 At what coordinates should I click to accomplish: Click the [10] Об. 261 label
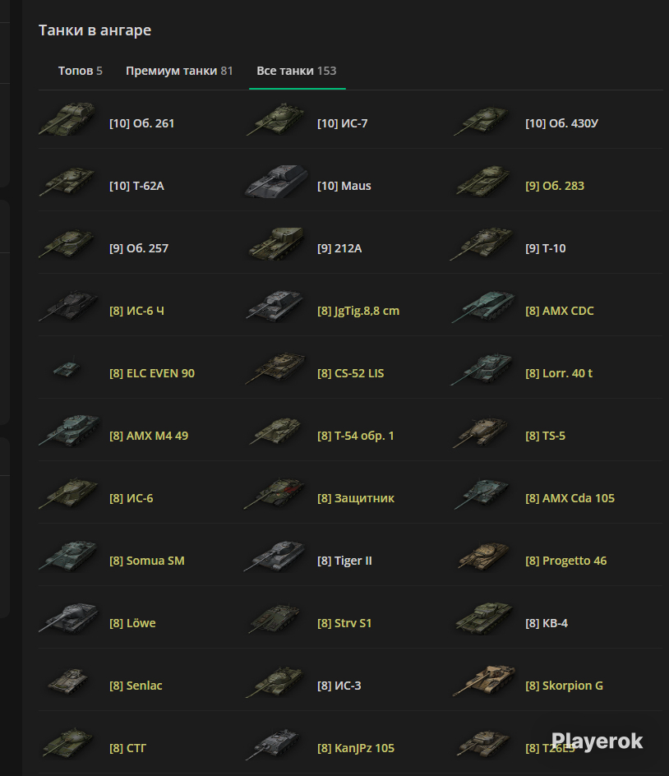(142, 123)
